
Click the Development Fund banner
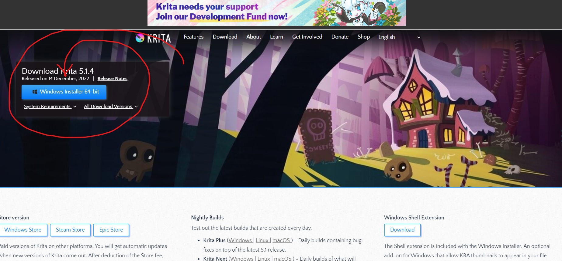(x=277, y=13)
